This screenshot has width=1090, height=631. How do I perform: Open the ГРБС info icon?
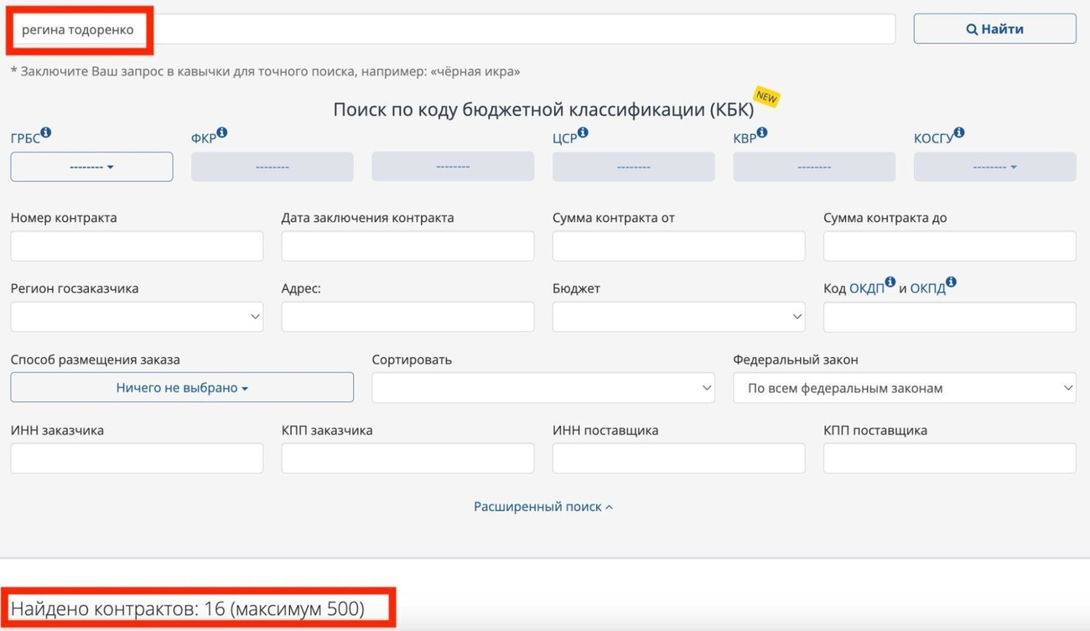46,132
